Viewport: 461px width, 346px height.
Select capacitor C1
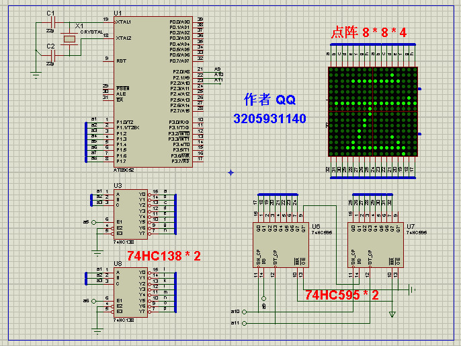pos(53,23)
